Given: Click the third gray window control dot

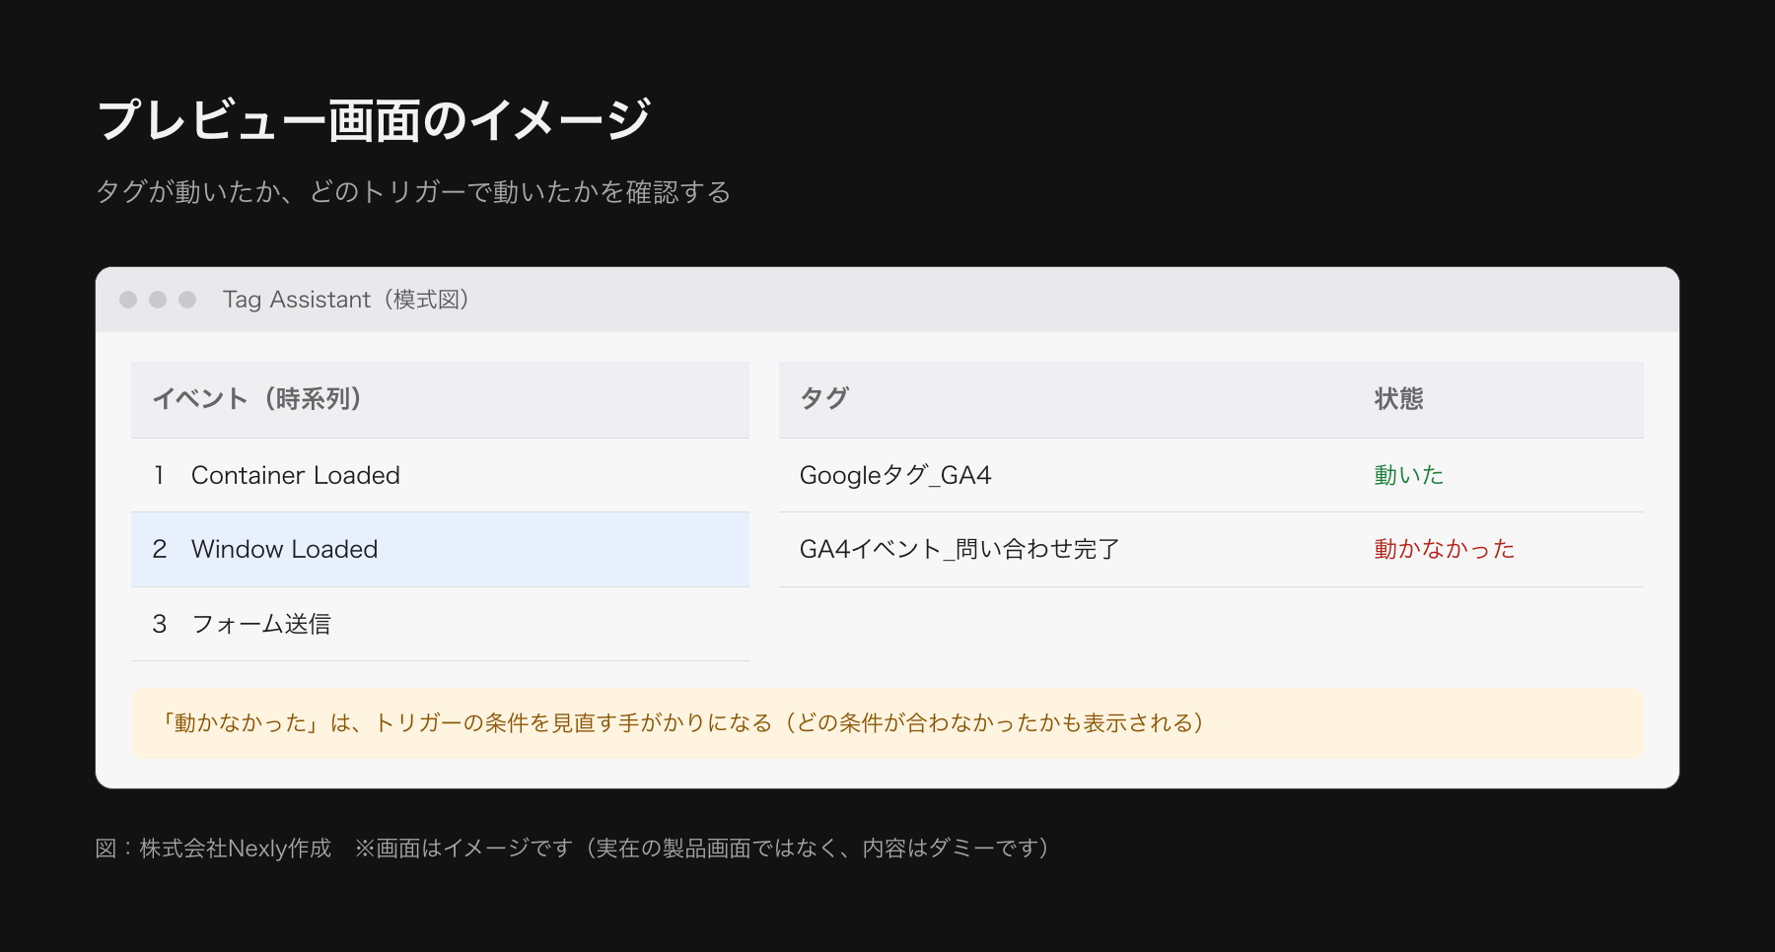Looking at the screenshot, I should (x=187, y=300).
